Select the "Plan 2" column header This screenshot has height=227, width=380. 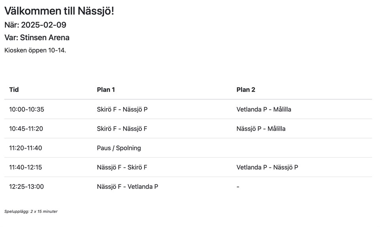coord(245,90)
